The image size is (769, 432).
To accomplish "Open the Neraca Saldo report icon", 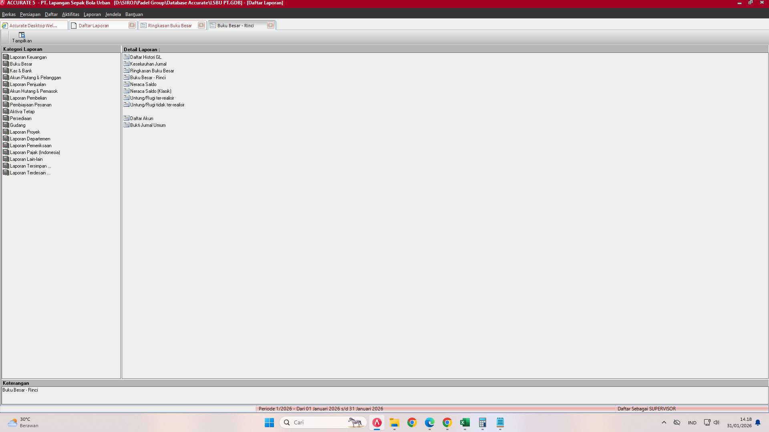I will click(x=127, y=84).
